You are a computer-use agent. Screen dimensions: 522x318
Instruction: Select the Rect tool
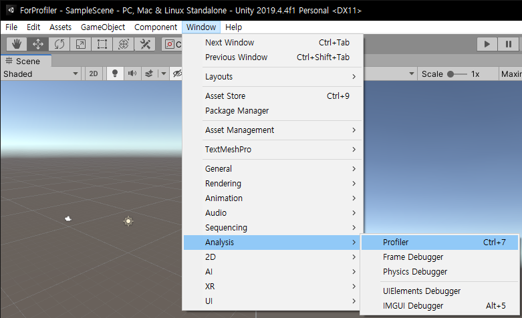(102, 44)
